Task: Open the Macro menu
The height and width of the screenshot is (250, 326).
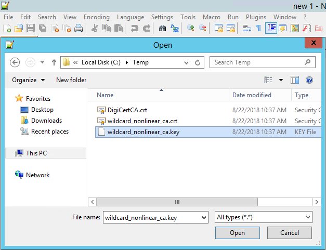Action: click(212, 17)
